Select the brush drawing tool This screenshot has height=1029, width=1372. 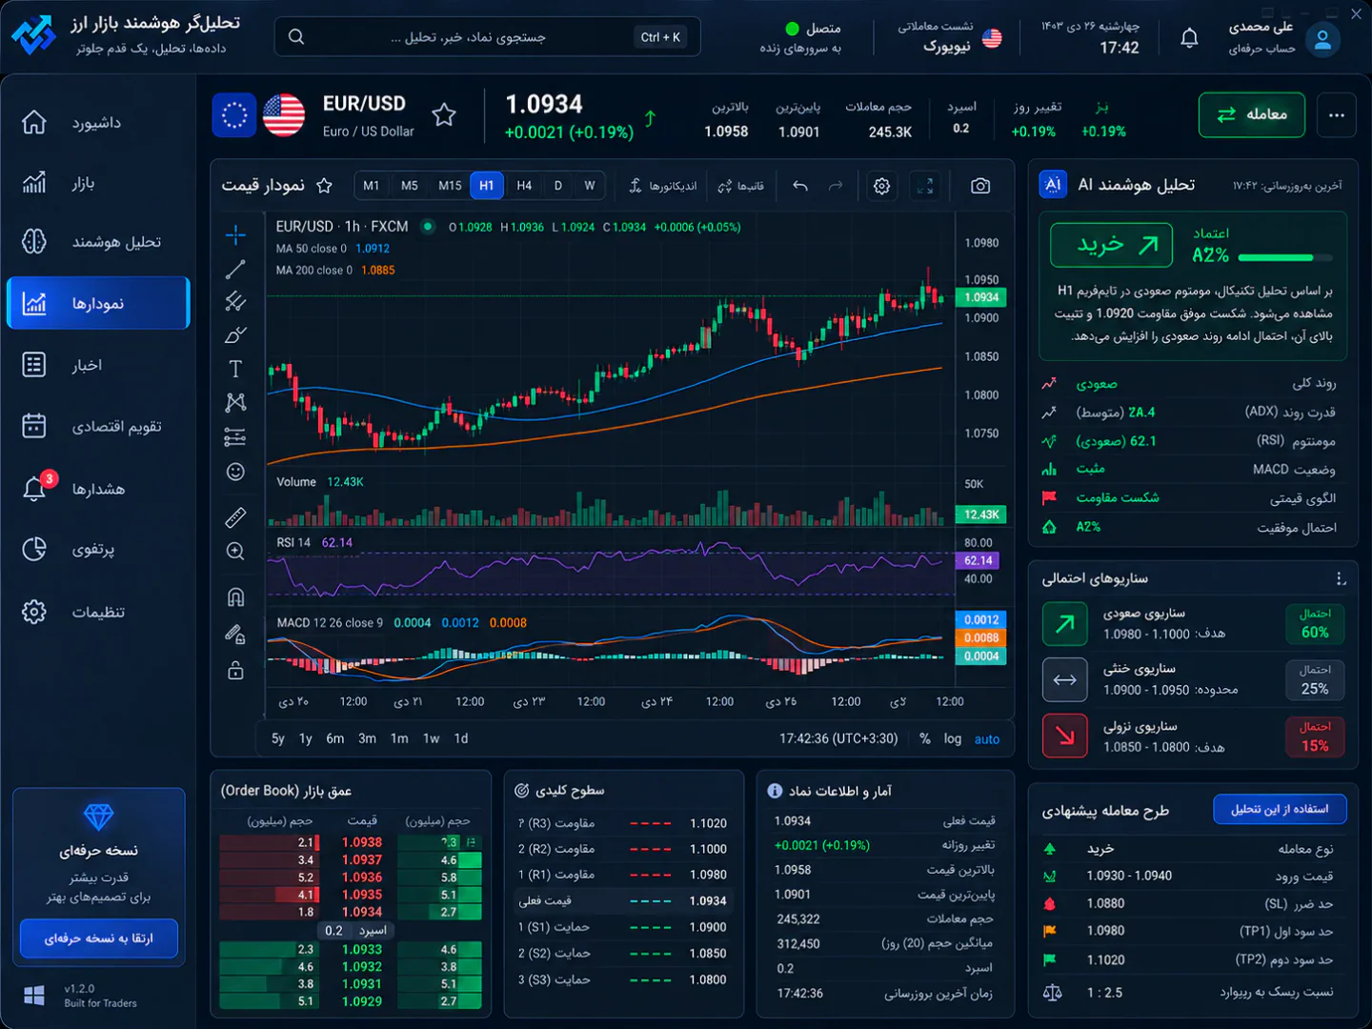pyautogui.click(x=235, y=335)
